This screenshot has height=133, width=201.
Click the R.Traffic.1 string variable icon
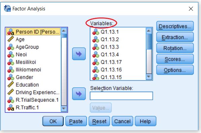click(10, 107)
